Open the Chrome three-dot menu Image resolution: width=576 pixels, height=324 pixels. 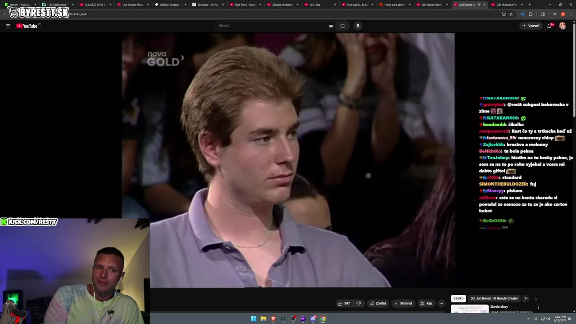(571, 14)
